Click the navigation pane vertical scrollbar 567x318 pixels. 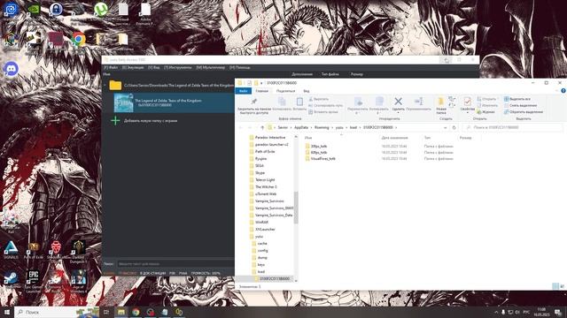tap(296, 208)
